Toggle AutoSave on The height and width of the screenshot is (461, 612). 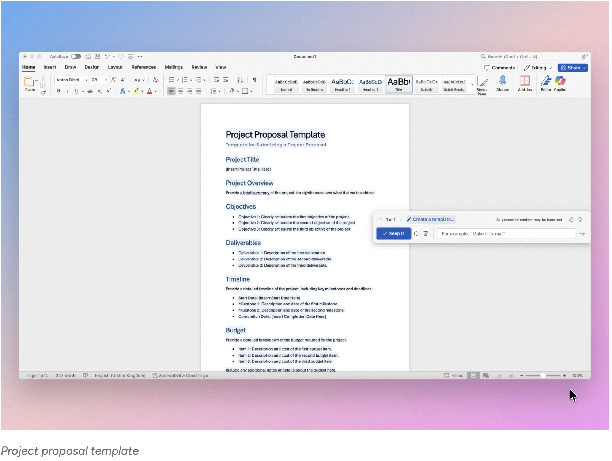(x=76, y=56)
